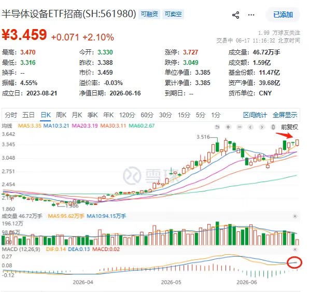Open 全屏显示 fullscreen chart view
The height and width of the screenshot is (292, 309).
285,115
